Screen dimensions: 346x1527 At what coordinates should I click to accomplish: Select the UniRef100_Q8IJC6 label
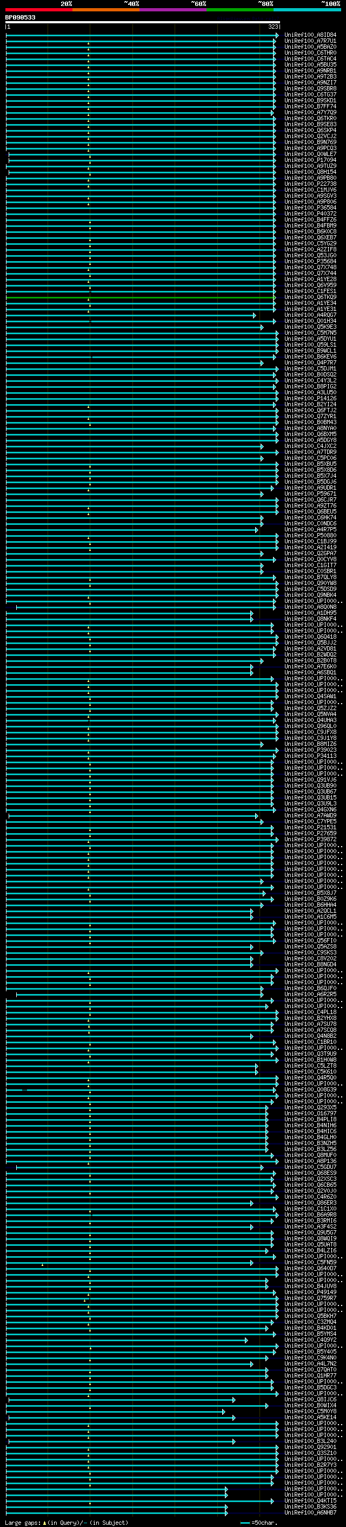click(x=310, y=1399)
